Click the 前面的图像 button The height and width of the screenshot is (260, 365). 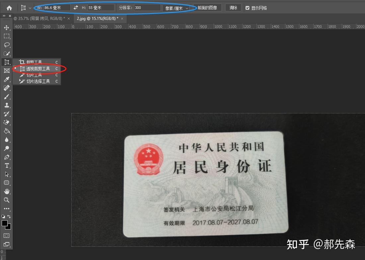pyautogui.click(x=207, y=7)
